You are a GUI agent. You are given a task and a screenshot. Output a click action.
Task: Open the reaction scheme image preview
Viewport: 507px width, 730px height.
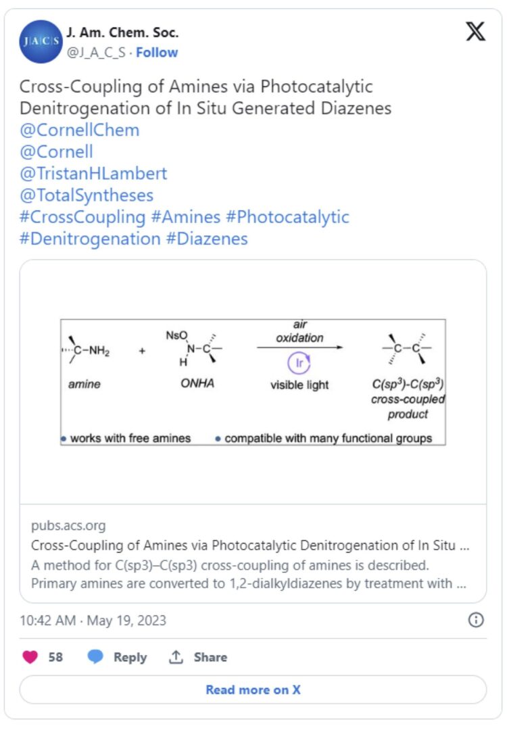coord(254,382)
